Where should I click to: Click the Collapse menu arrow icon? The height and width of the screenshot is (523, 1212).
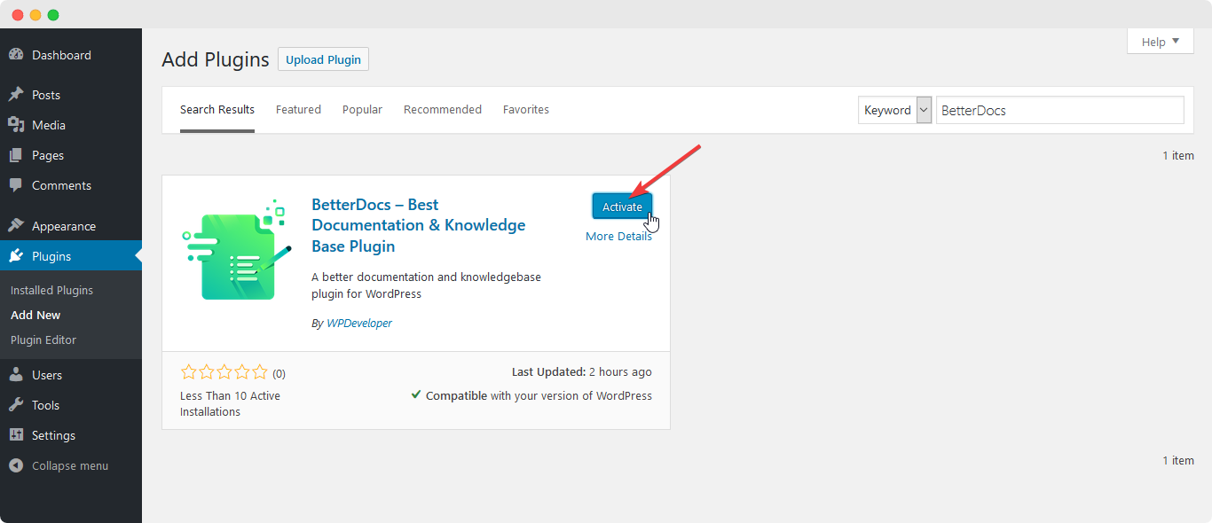pos(16,465)
